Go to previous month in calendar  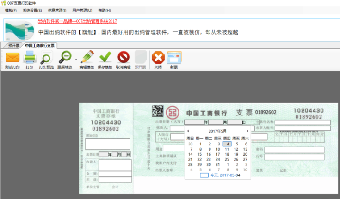coord(188,131)
